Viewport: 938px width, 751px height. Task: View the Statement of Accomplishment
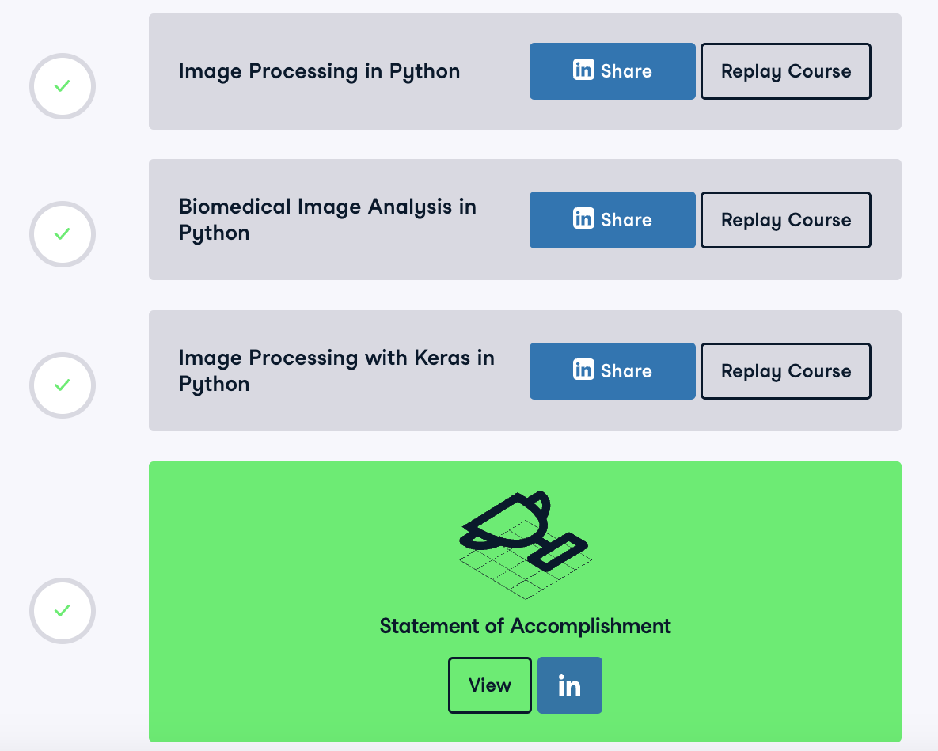tap(489, 685)
